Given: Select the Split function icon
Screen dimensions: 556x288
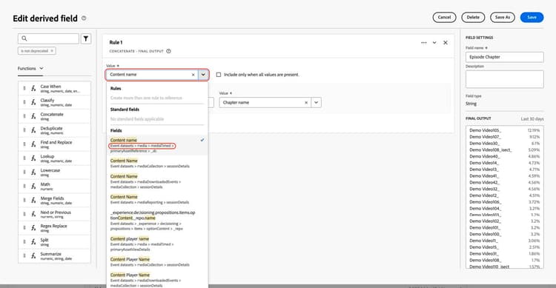Looking at the screenshot, I should click(33, 241).
